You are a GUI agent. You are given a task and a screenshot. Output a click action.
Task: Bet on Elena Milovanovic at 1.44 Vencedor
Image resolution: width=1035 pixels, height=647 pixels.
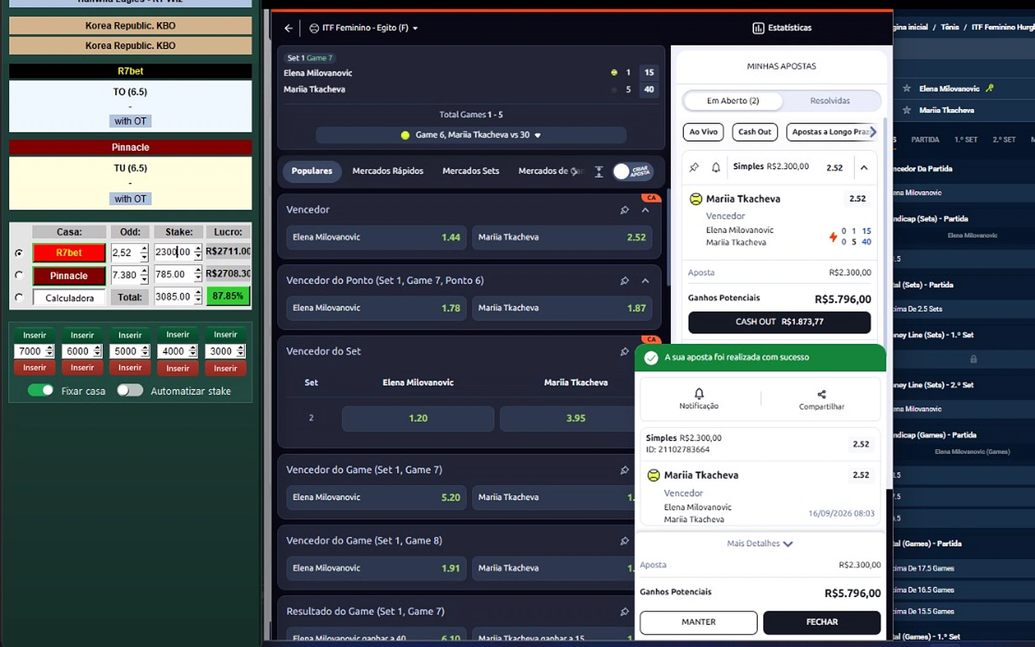tap(376, 237)
